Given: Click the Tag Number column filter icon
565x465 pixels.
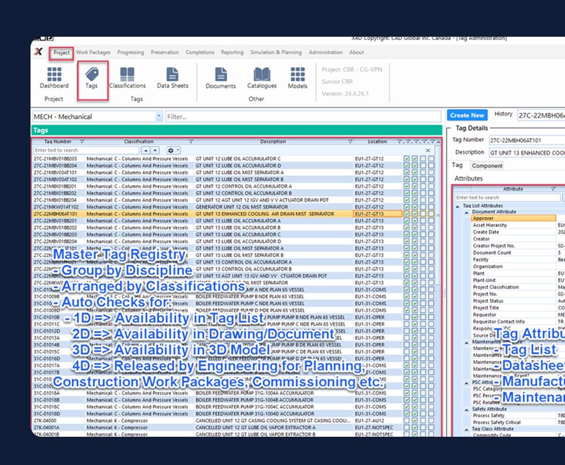Looking at the screenshot, I should point(82,142).
